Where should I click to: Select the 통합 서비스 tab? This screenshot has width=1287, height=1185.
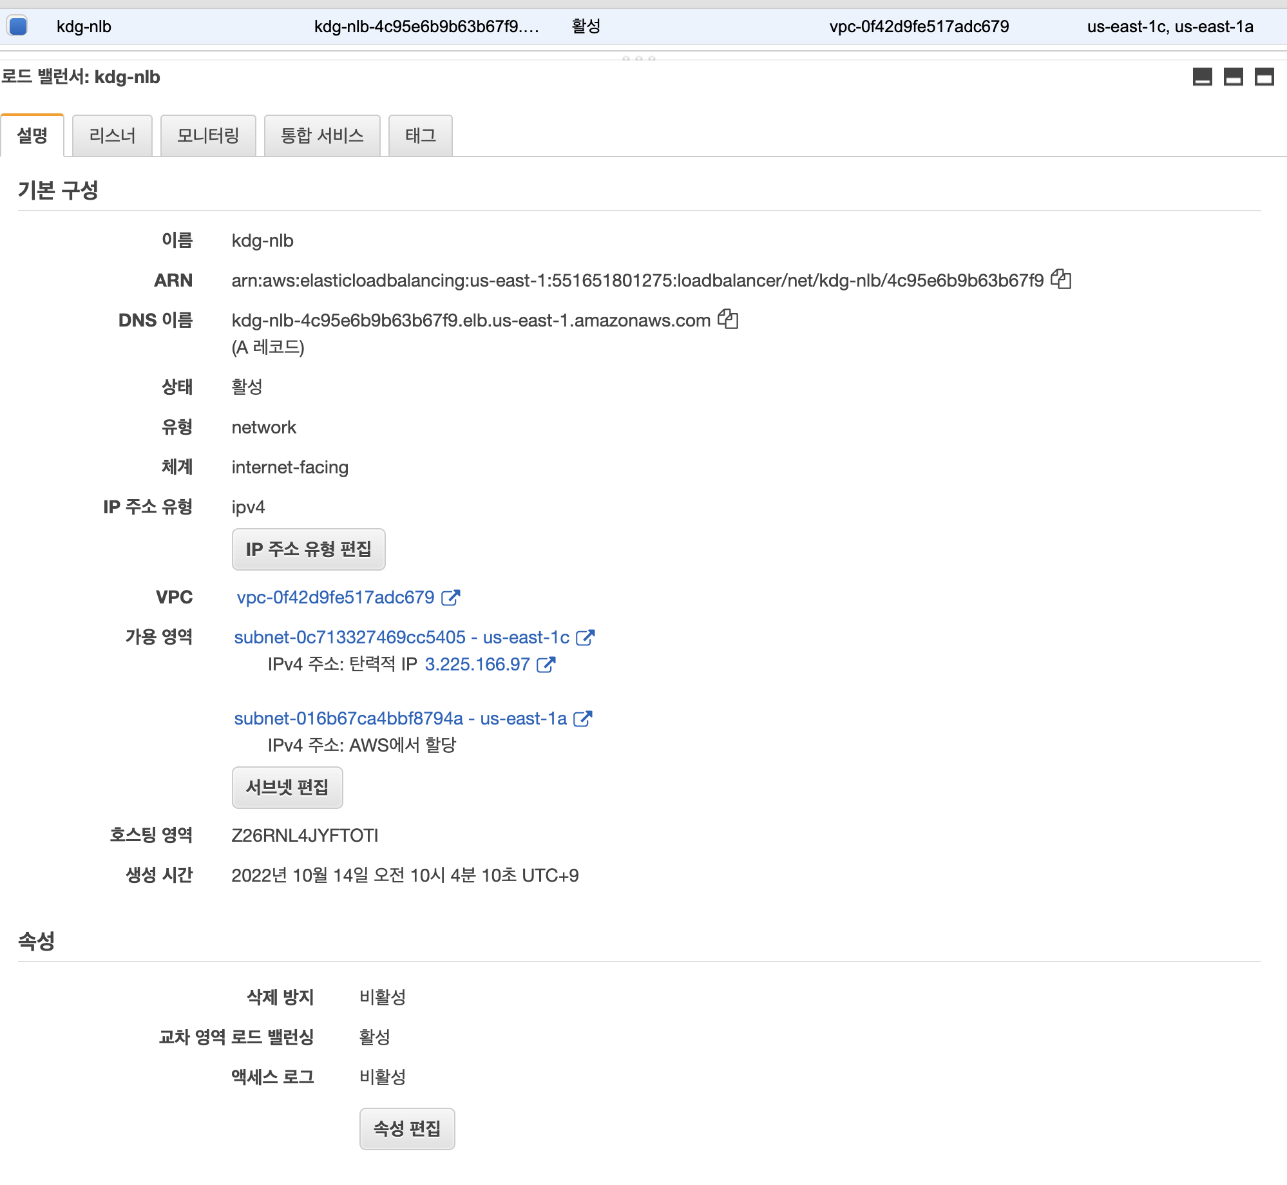coord(322,136)
